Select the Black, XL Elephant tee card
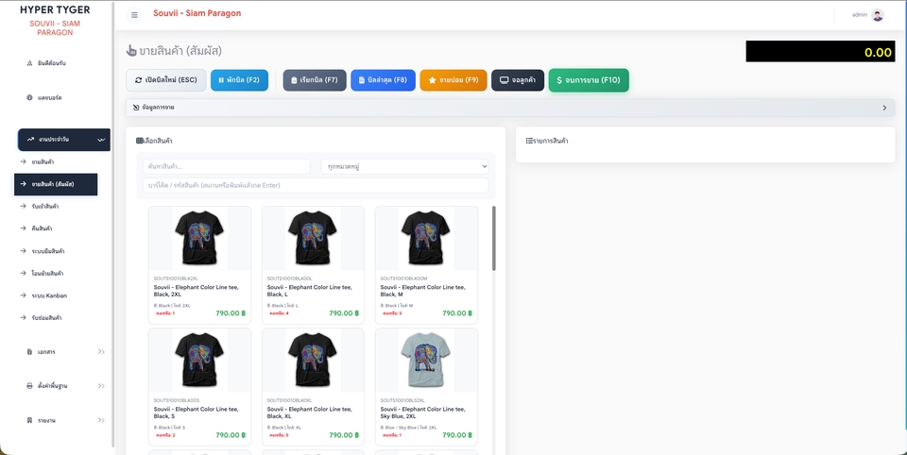The width and height of the screenshot is (907, 455). tap(313, 387)
